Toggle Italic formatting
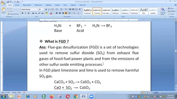This screenshot has height=99, width=177. 25,13
